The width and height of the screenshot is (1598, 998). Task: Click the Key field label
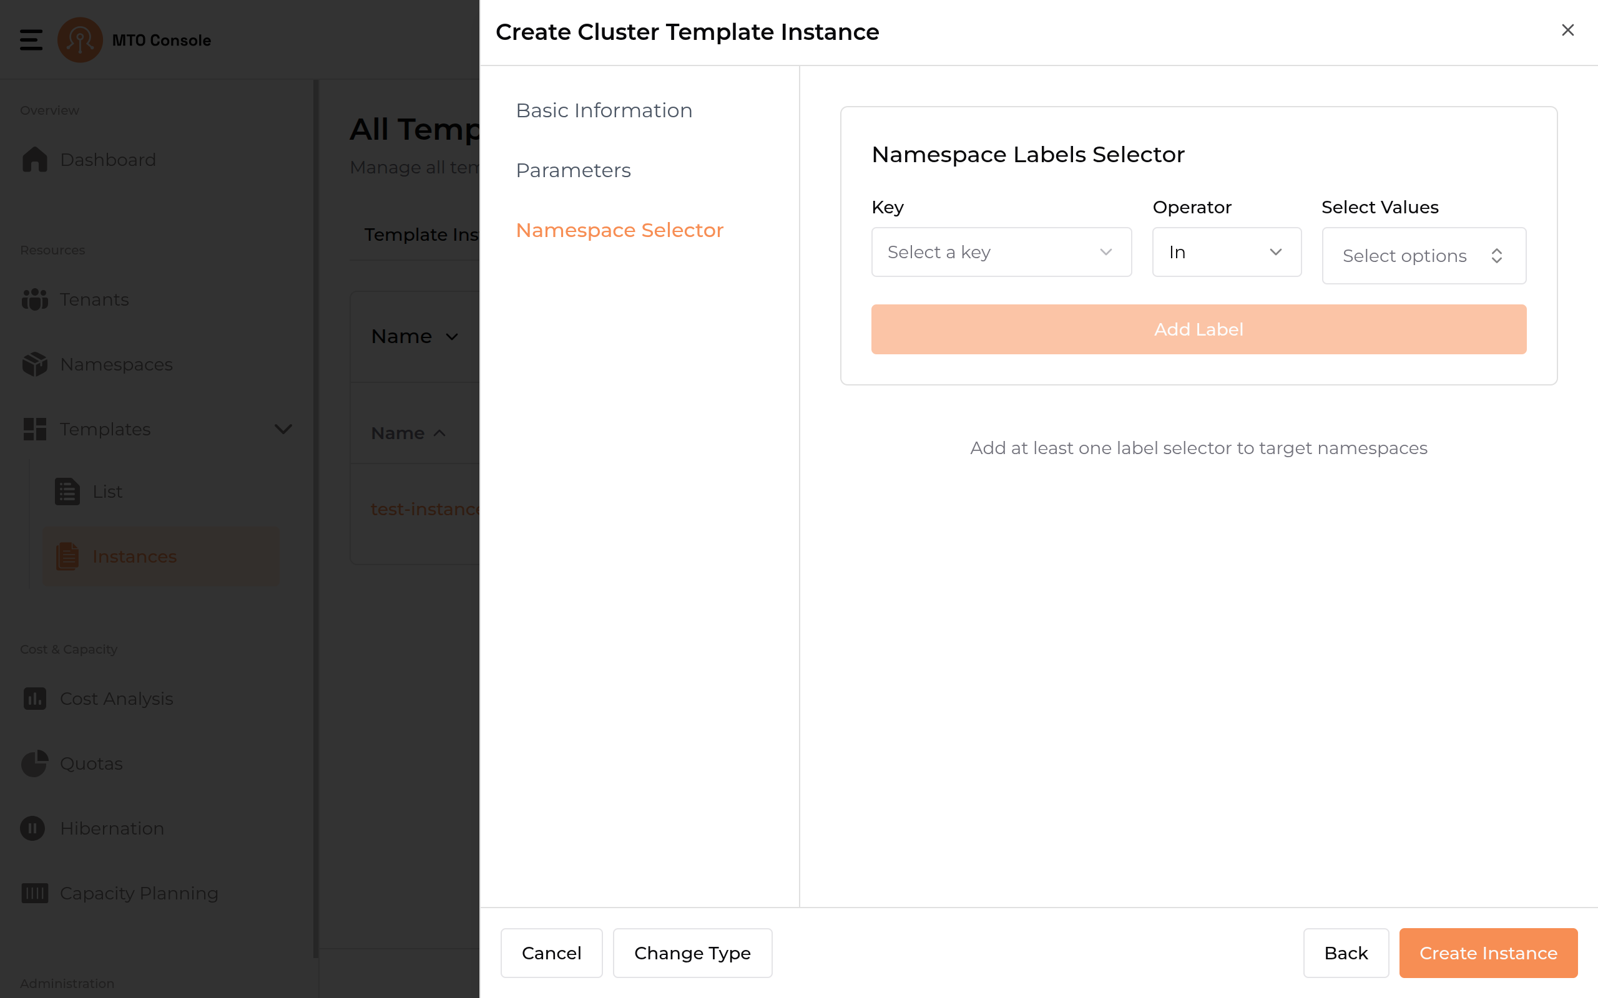pos(887,207)
